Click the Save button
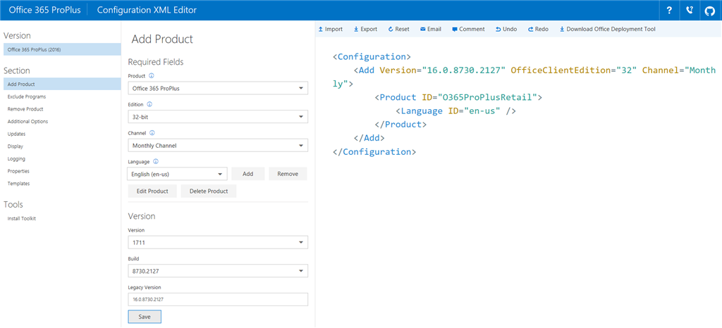Image resolution: width=722 pixels, height=328 pixels. pyautogui.click(x=145, y=317)
